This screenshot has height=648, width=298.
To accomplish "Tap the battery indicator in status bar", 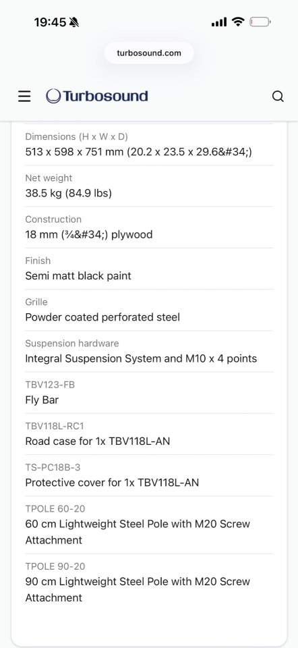I will (x=260, y=22).
